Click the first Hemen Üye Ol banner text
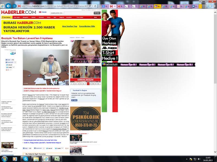This screenshot has height=162, width=217. click(x=128, y=65)
